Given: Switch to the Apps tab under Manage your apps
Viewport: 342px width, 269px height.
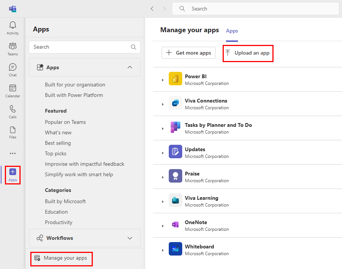Looking at the screenshot, I should point(232,31).
